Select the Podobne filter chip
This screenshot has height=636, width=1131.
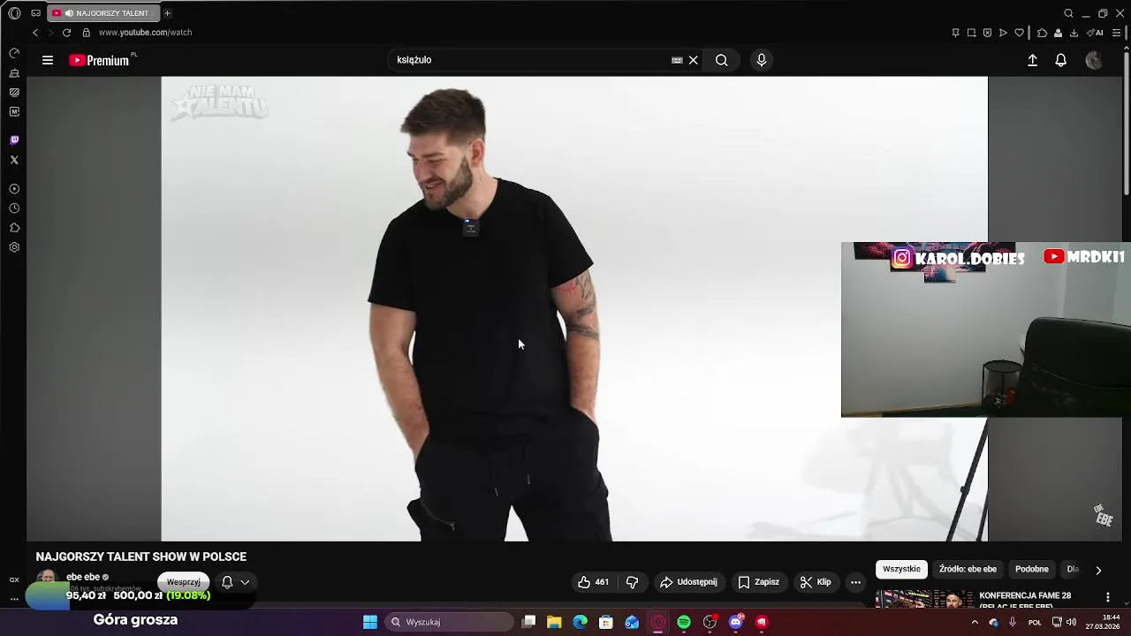[x=1032, y=570]
